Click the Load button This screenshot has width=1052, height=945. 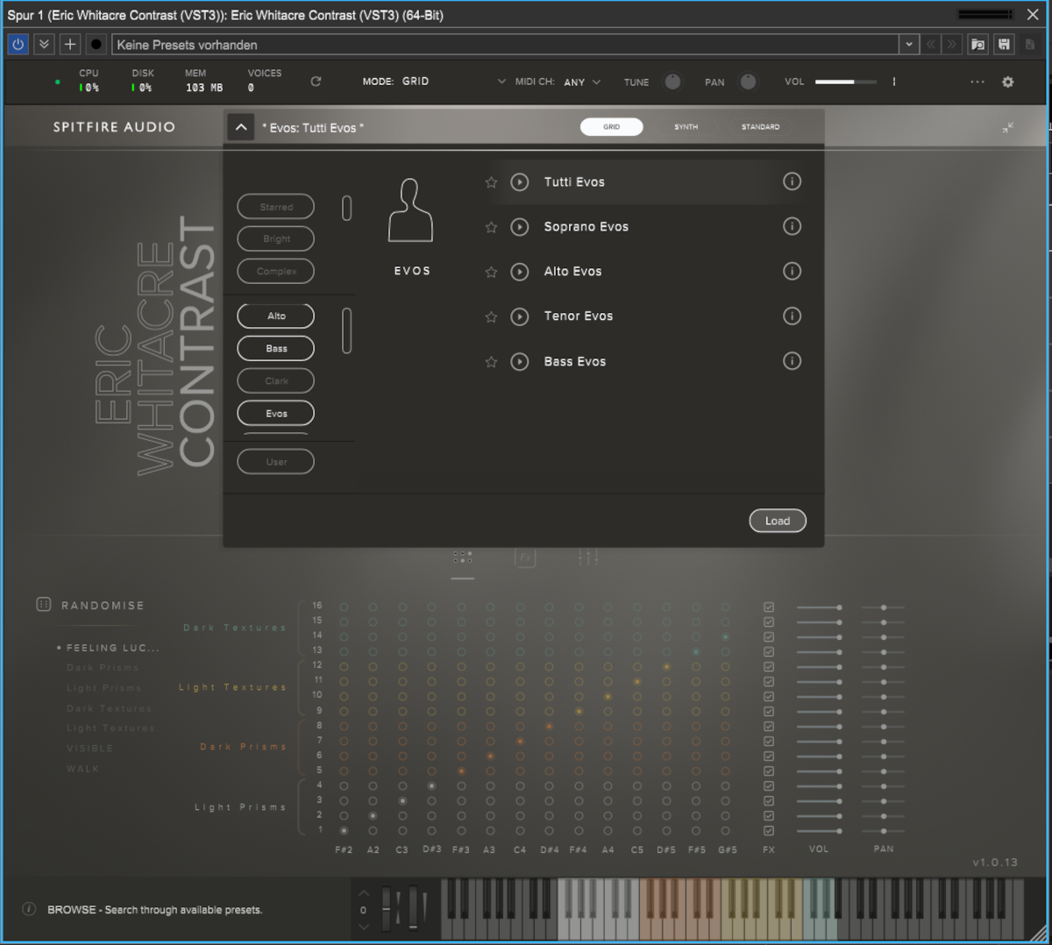coord(778,521)
